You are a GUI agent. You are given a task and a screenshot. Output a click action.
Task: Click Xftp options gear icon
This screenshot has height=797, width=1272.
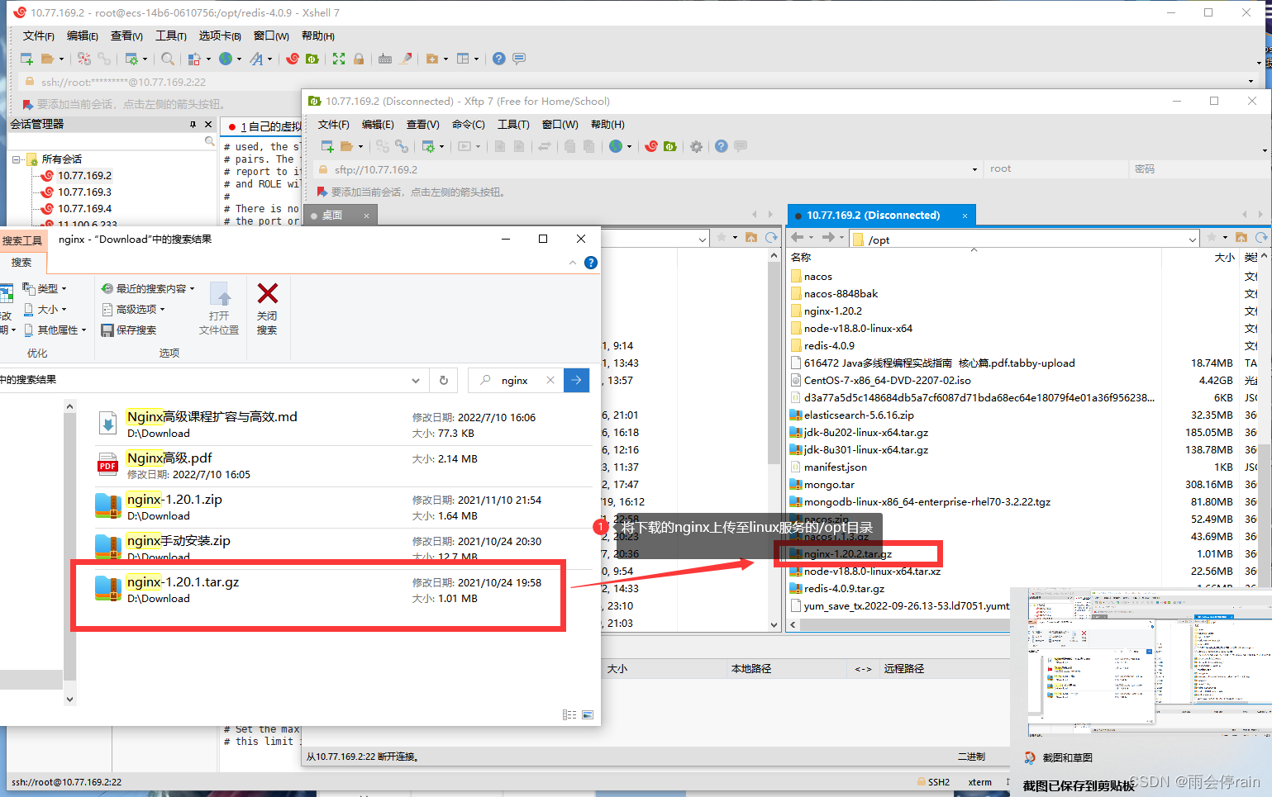tap(696, 146)
